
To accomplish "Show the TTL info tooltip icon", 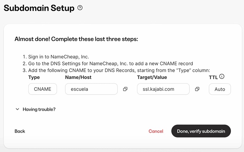I will 222,76.
